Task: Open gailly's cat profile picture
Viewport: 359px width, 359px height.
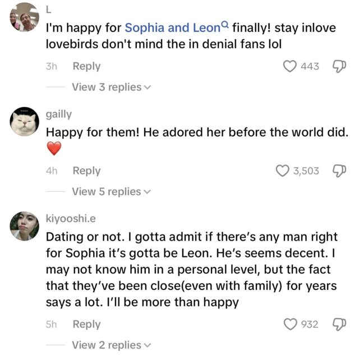Action: 24,120
